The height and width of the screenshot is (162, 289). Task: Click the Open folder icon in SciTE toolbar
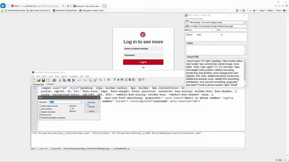pos(39,80)
